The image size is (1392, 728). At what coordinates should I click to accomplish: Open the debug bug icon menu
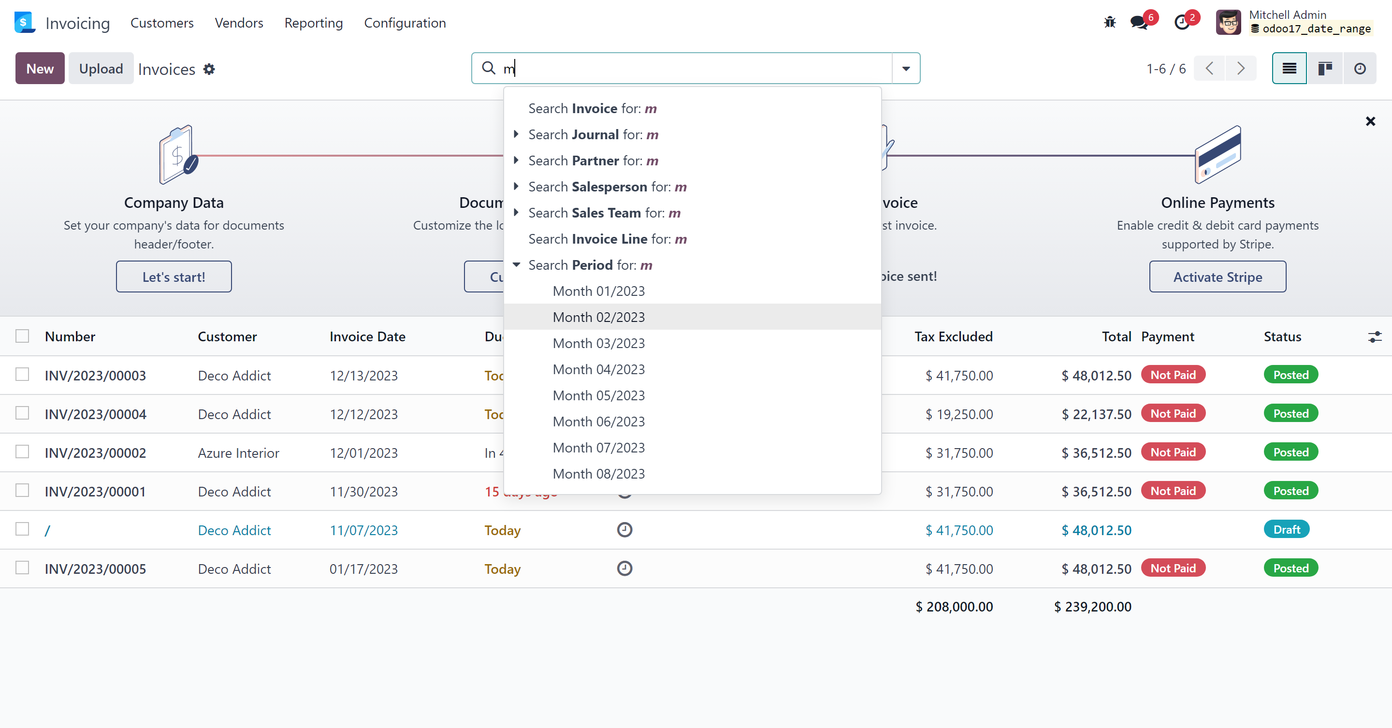tap(1109, 22)
